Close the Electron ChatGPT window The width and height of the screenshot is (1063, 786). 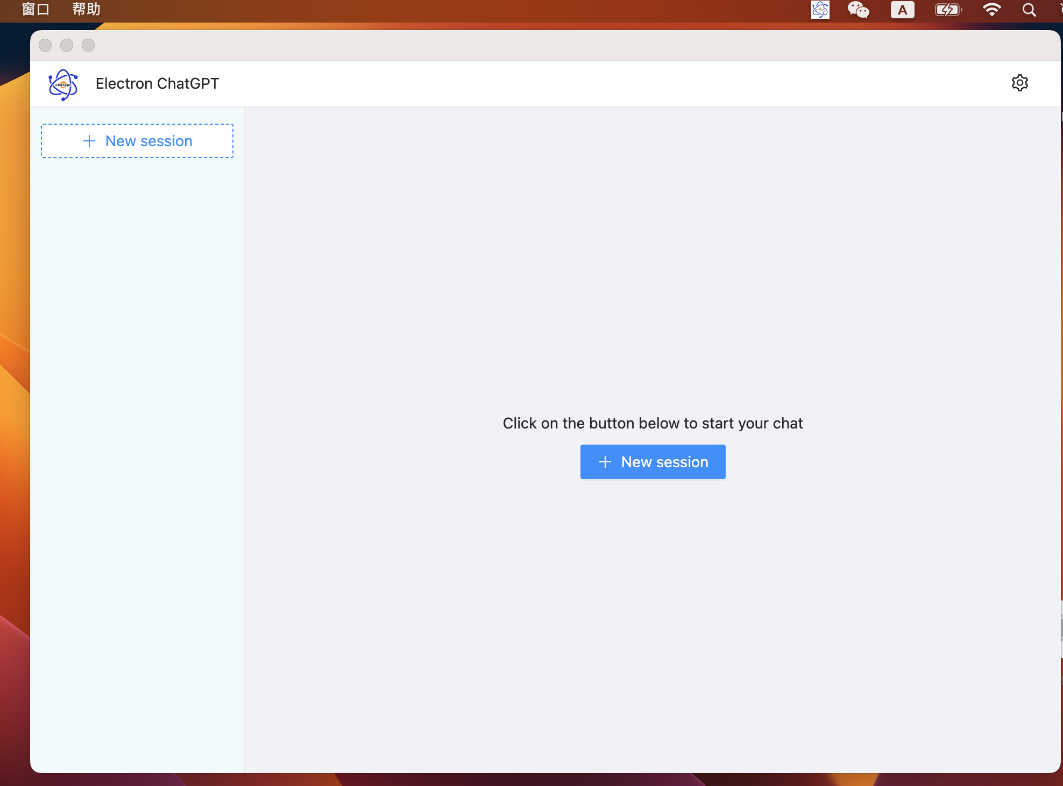[x=45, y=45]
